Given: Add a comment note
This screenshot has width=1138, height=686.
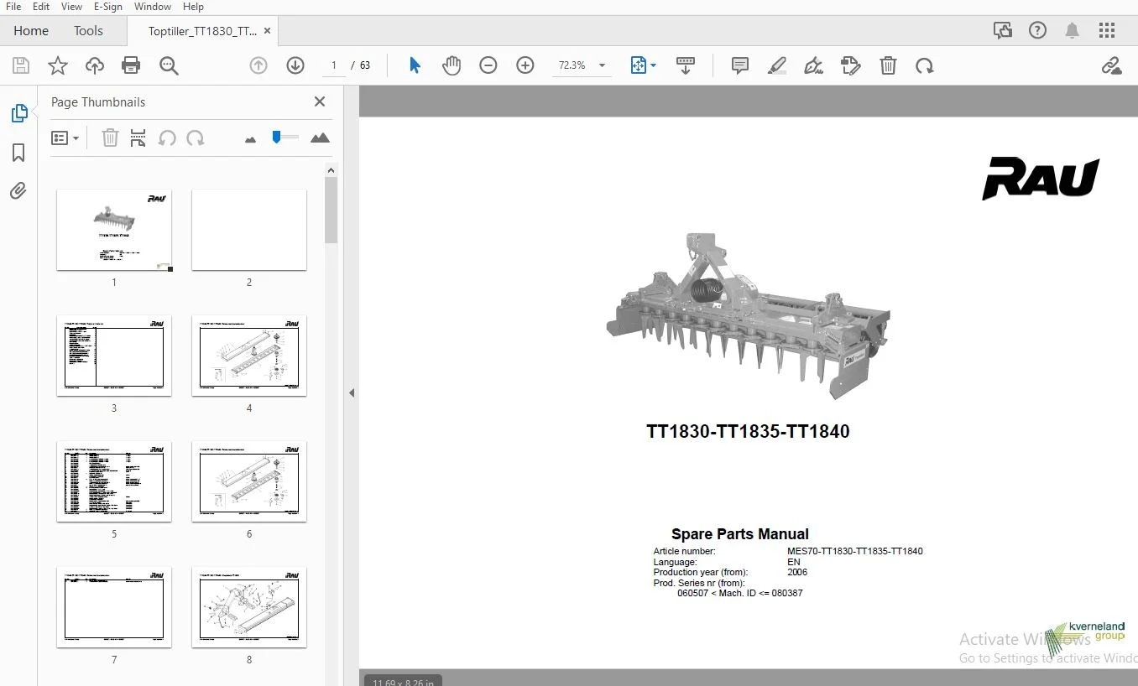Looking at the screenshot, I should (x=740, y=65).
